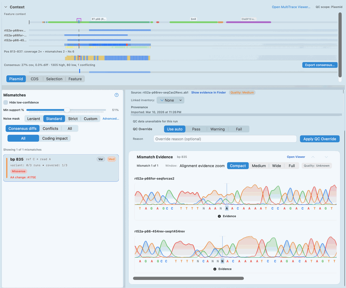Click Export consensus button
The image size is (346, 288).
pyautogui.click(x=320, y=65)
